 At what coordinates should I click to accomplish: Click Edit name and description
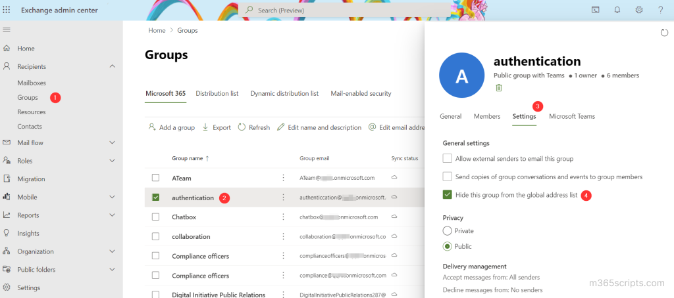(x=319, y=127)
